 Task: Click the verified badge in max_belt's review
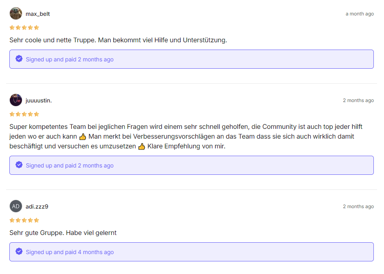pos(19,59)
